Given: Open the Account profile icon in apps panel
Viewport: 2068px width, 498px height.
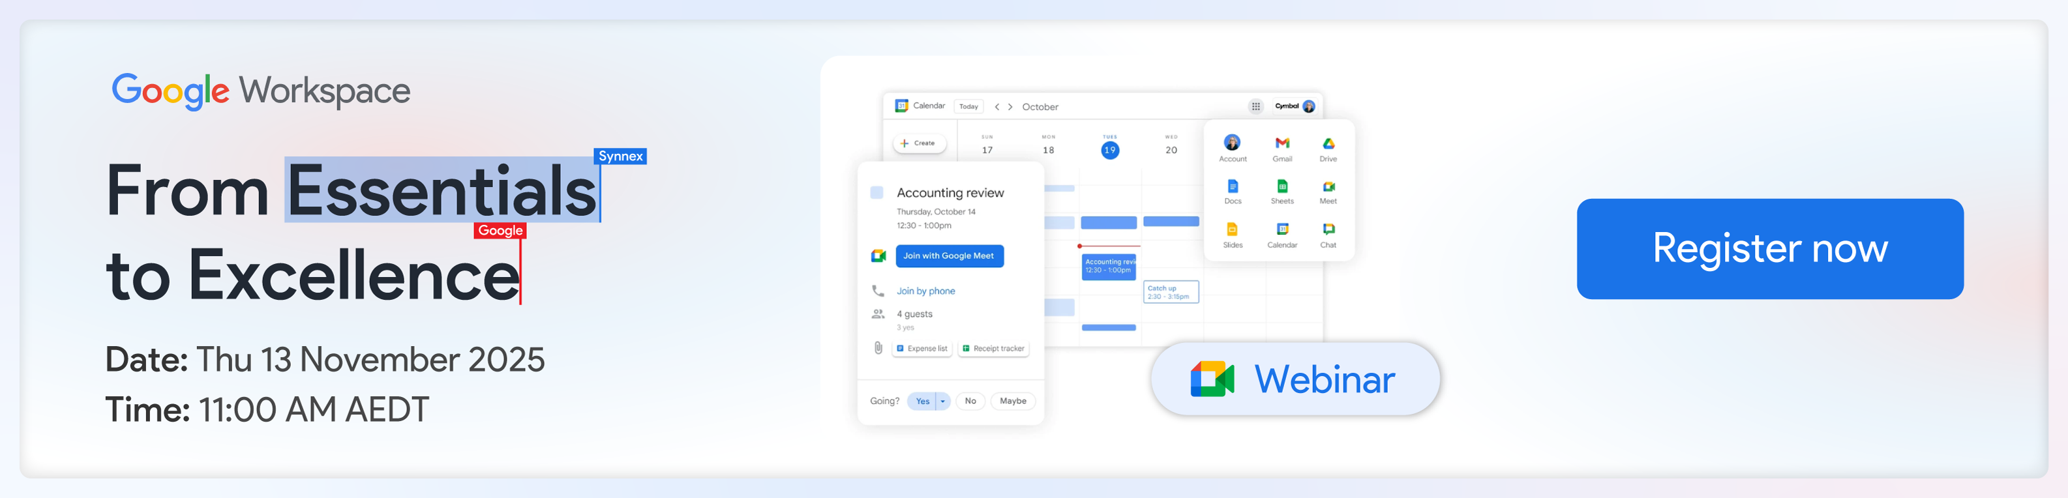Looking at the screenshot, I should [1233, 143].
